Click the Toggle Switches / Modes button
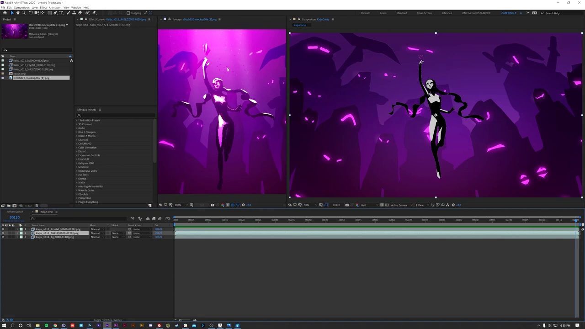Image resolution: width=585 pixels, height=329 pixels. (x=108, y=320)
